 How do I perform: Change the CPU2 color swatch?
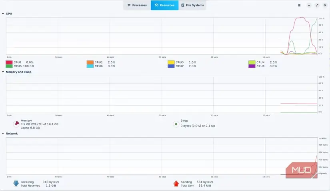pyautogui.click(x=90, y=62)
